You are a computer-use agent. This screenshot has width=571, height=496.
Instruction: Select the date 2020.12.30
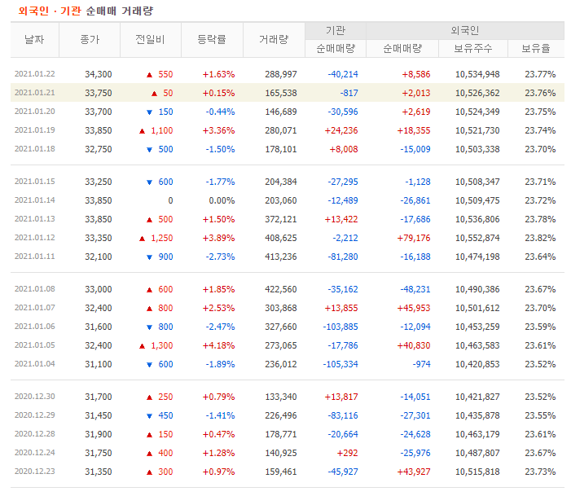34,396
